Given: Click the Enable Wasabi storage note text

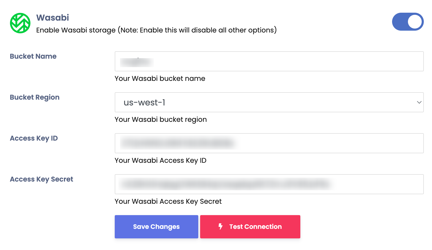Looking at the screenshot, I should coord(156,30).
